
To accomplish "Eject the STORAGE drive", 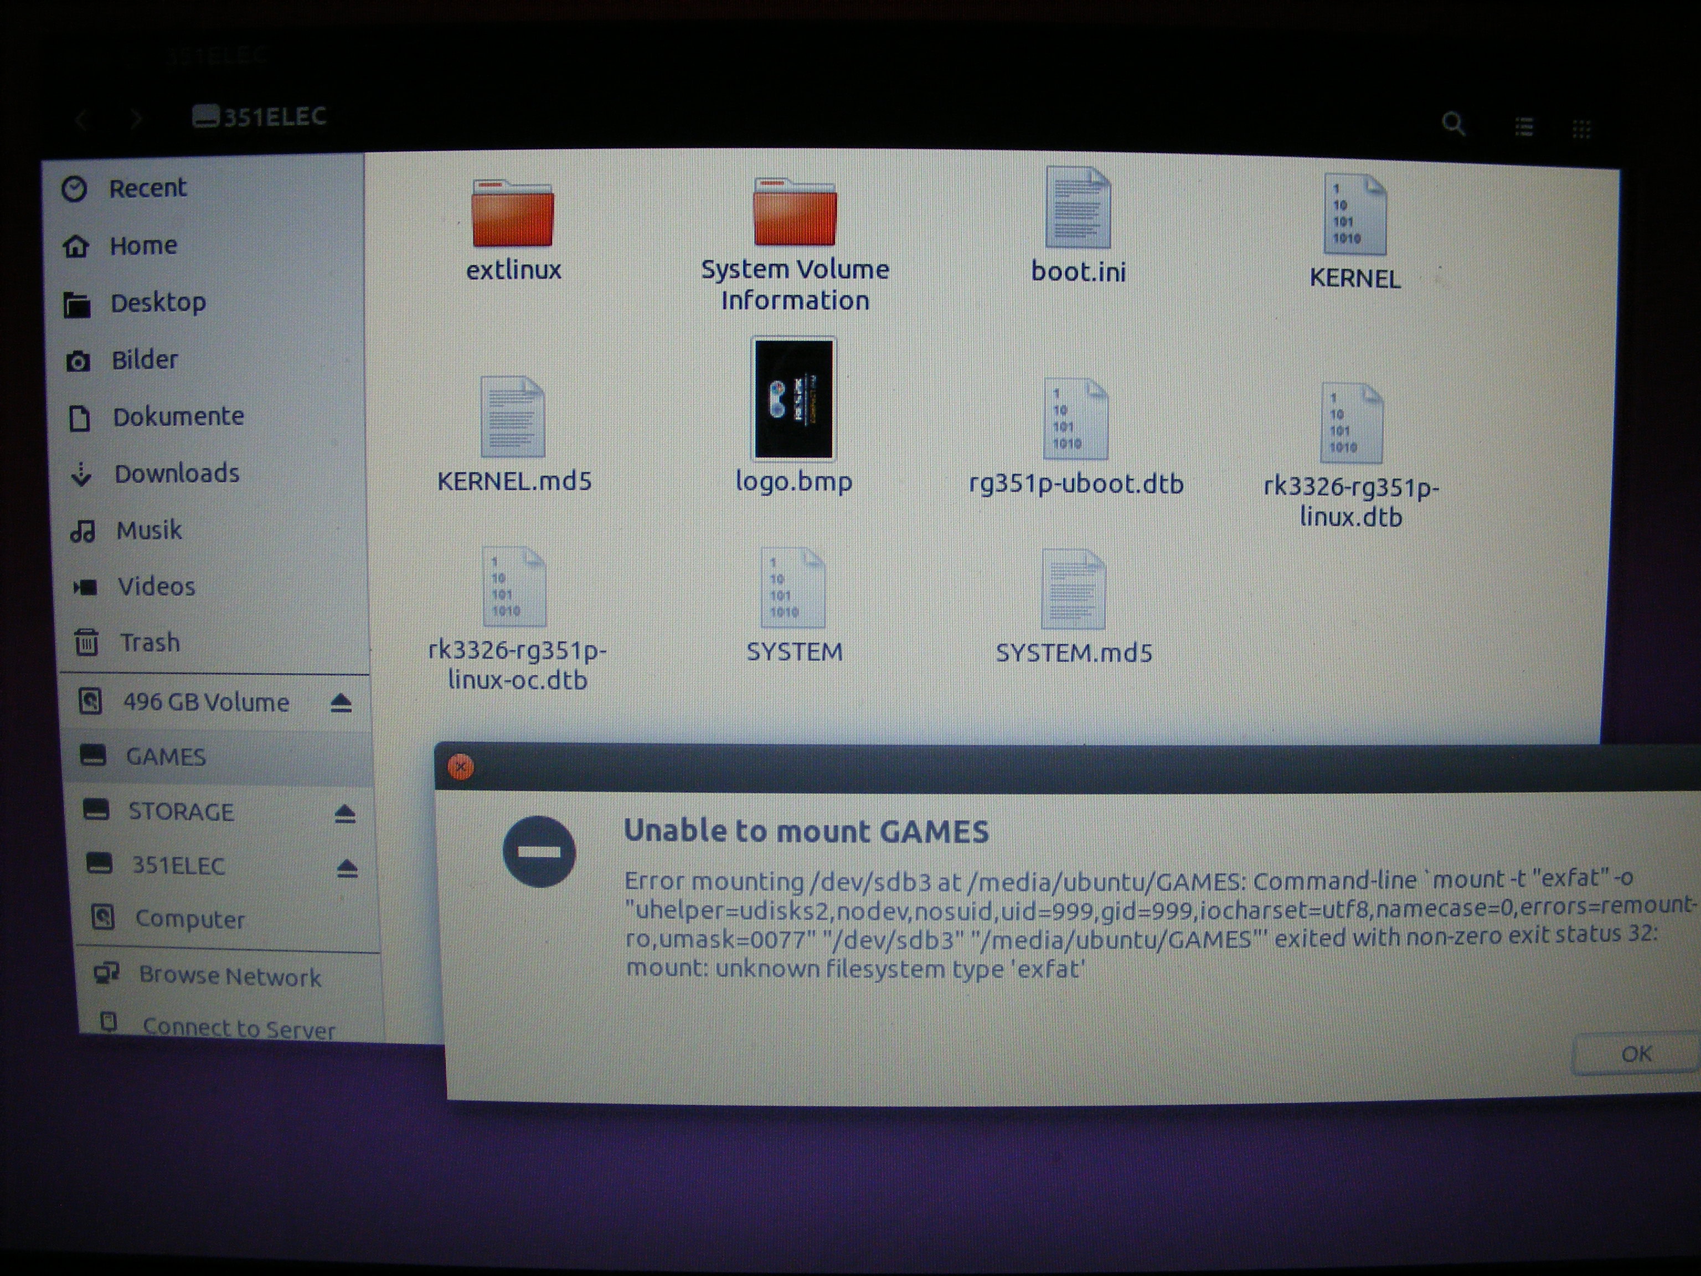I will tap(344, 813).
